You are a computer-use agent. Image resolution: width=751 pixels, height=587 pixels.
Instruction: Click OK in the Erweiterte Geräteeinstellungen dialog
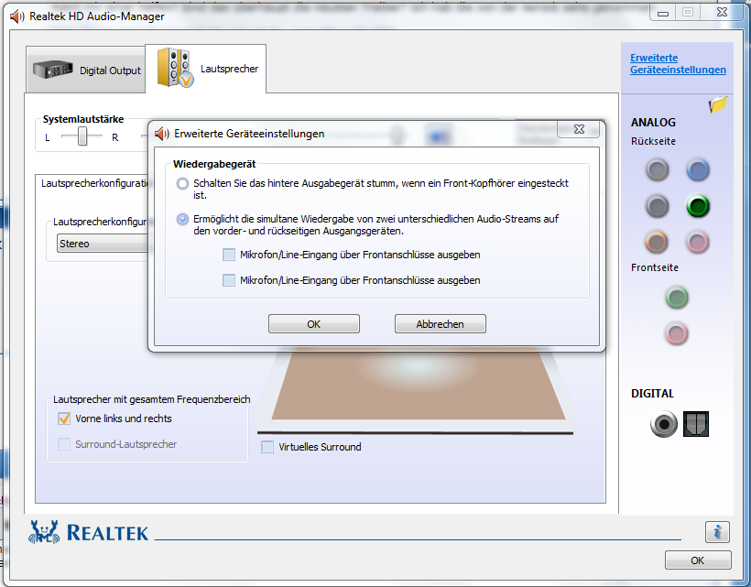[314, 324]
